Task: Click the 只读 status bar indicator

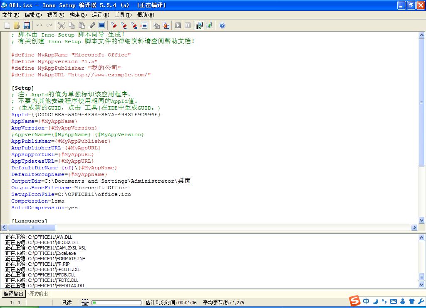Action: point(67,303)
